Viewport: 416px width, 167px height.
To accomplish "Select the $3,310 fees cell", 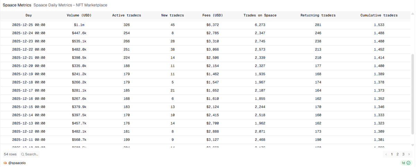I will point(213,41).
